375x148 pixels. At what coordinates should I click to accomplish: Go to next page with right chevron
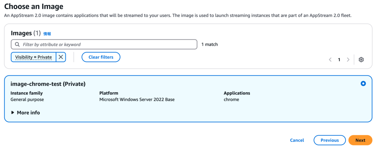[348, 60]
